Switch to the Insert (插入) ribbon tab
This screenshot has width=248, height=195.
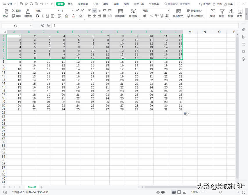[70, 4]
